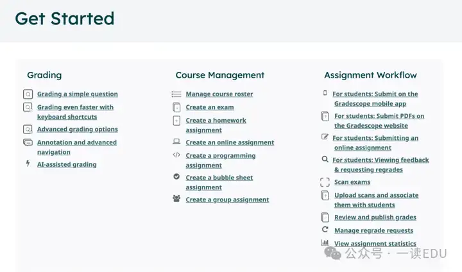This screenshot has height=272, width=462.
Task: Open the Gradescope mobile app submission link
Action: [375, 99]
